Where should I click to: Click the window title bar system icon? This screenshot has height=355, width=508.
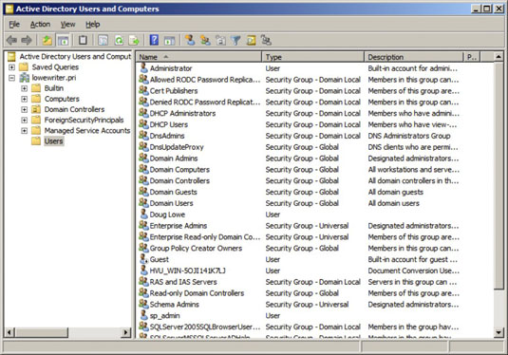click(x=9, y=9)
